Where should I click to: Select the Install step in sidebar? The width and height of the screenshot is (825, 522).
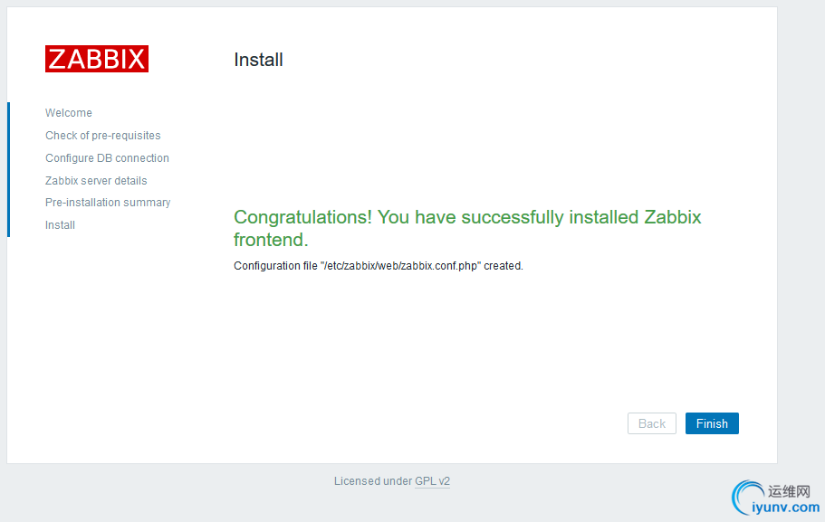pyautogui.click(x=60, y=225)
